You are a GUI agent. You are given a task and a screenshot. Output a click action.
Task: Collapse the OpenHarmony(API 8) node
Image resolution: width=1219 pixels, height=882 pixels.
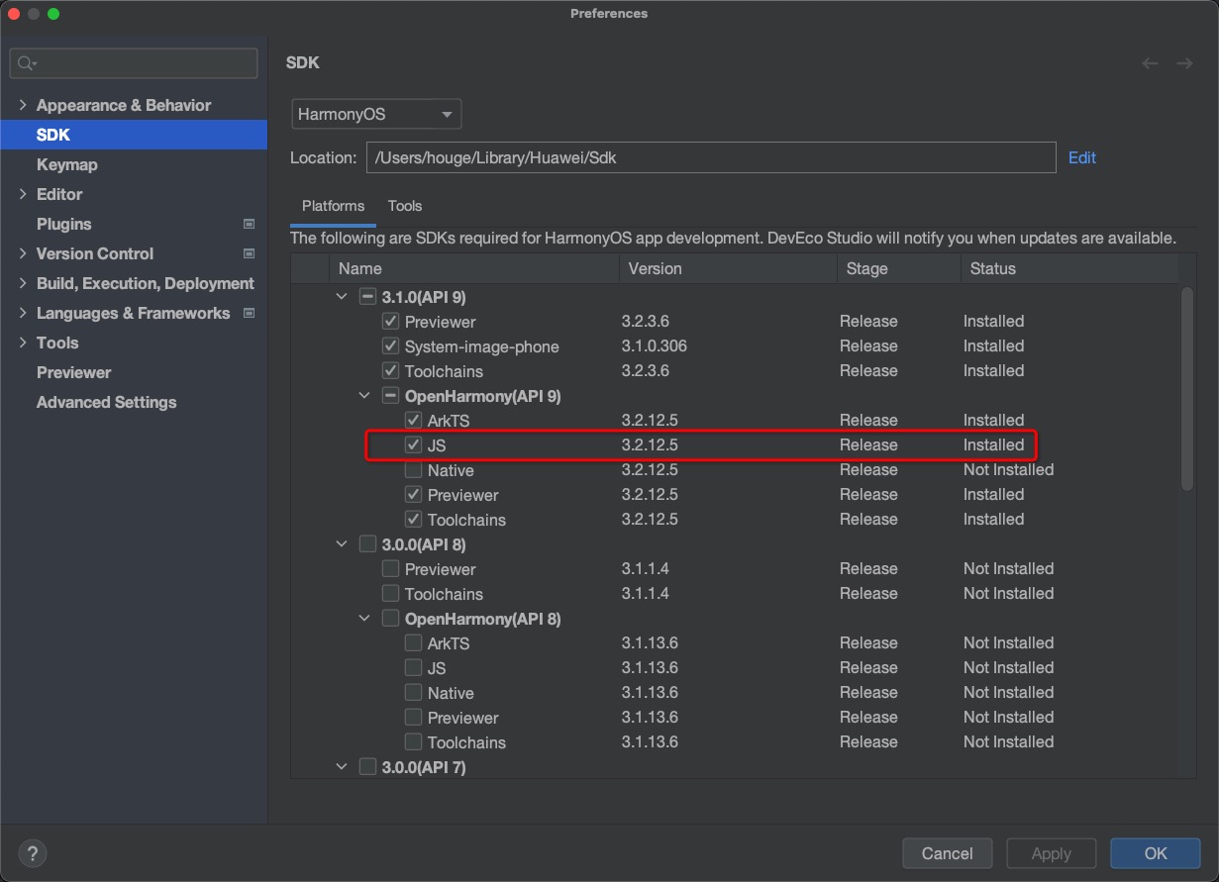pos(364,619)
